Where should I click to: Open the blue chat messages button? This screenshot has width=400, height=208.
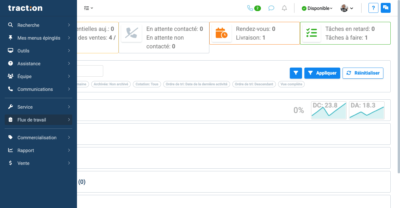pos(385,8)
